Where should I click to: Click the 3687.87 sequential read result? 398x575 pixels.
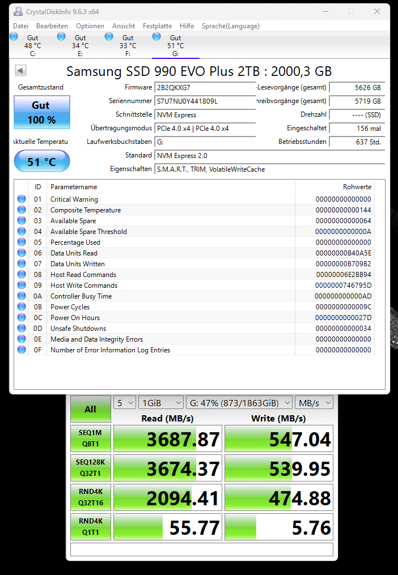coord(168,438)
